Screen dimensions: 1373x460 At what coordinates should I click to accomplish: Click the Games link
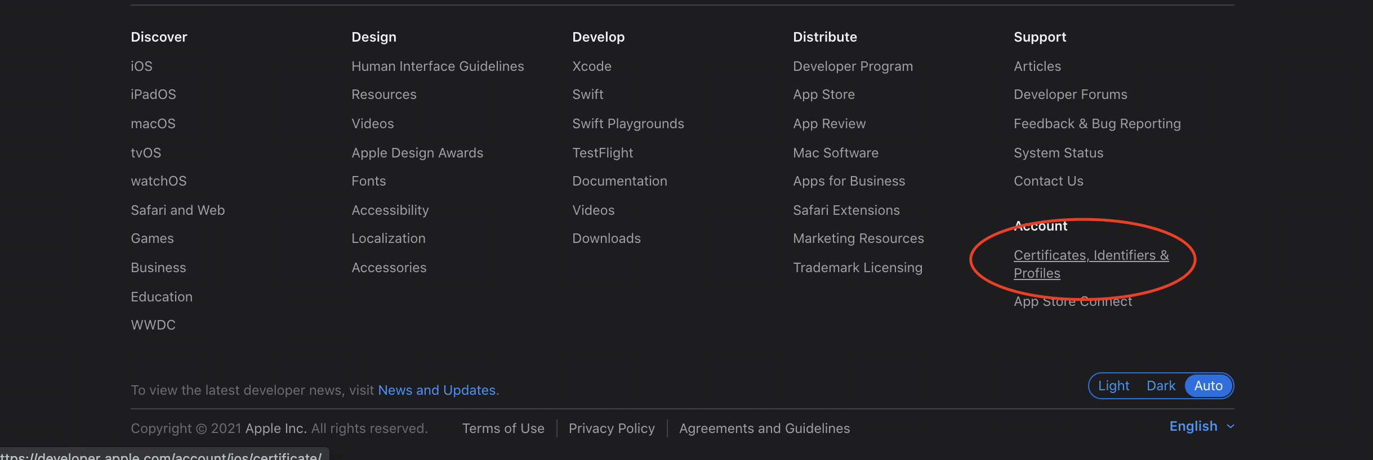(152, 238)
